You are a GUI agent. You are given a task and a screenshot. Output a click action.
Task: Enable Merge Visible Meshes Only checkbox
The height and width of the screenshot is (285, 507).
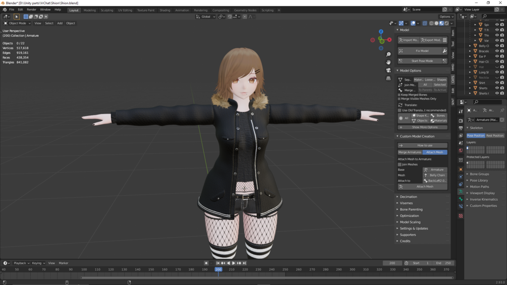400,99
